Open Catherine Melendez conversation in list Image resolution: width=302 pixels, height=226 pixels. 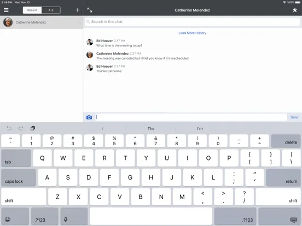click(42, 22)
